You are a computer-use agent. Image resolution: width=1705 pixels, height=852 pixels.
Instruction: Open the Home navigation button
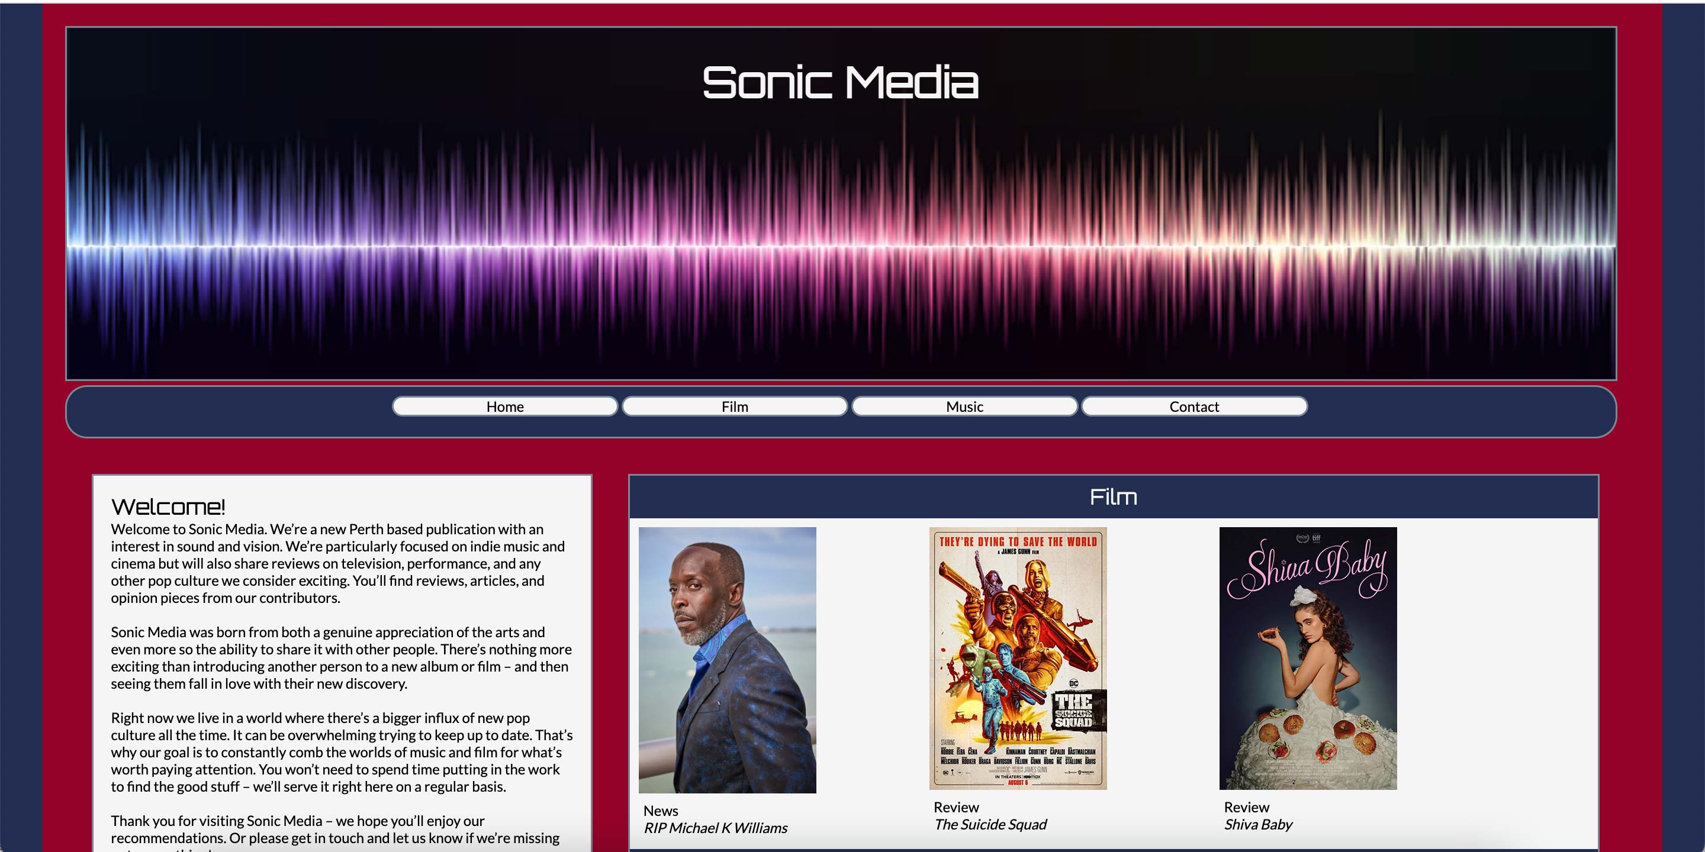point(504,406)
